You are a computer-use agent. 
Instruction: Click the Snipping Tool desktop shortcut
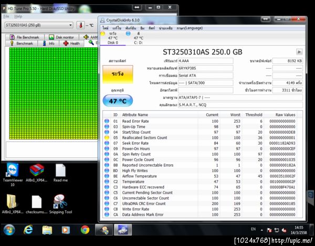coord(60,204)
